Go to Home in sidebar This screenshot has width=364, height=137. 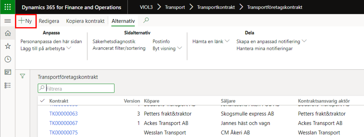[x=8, y=34]
